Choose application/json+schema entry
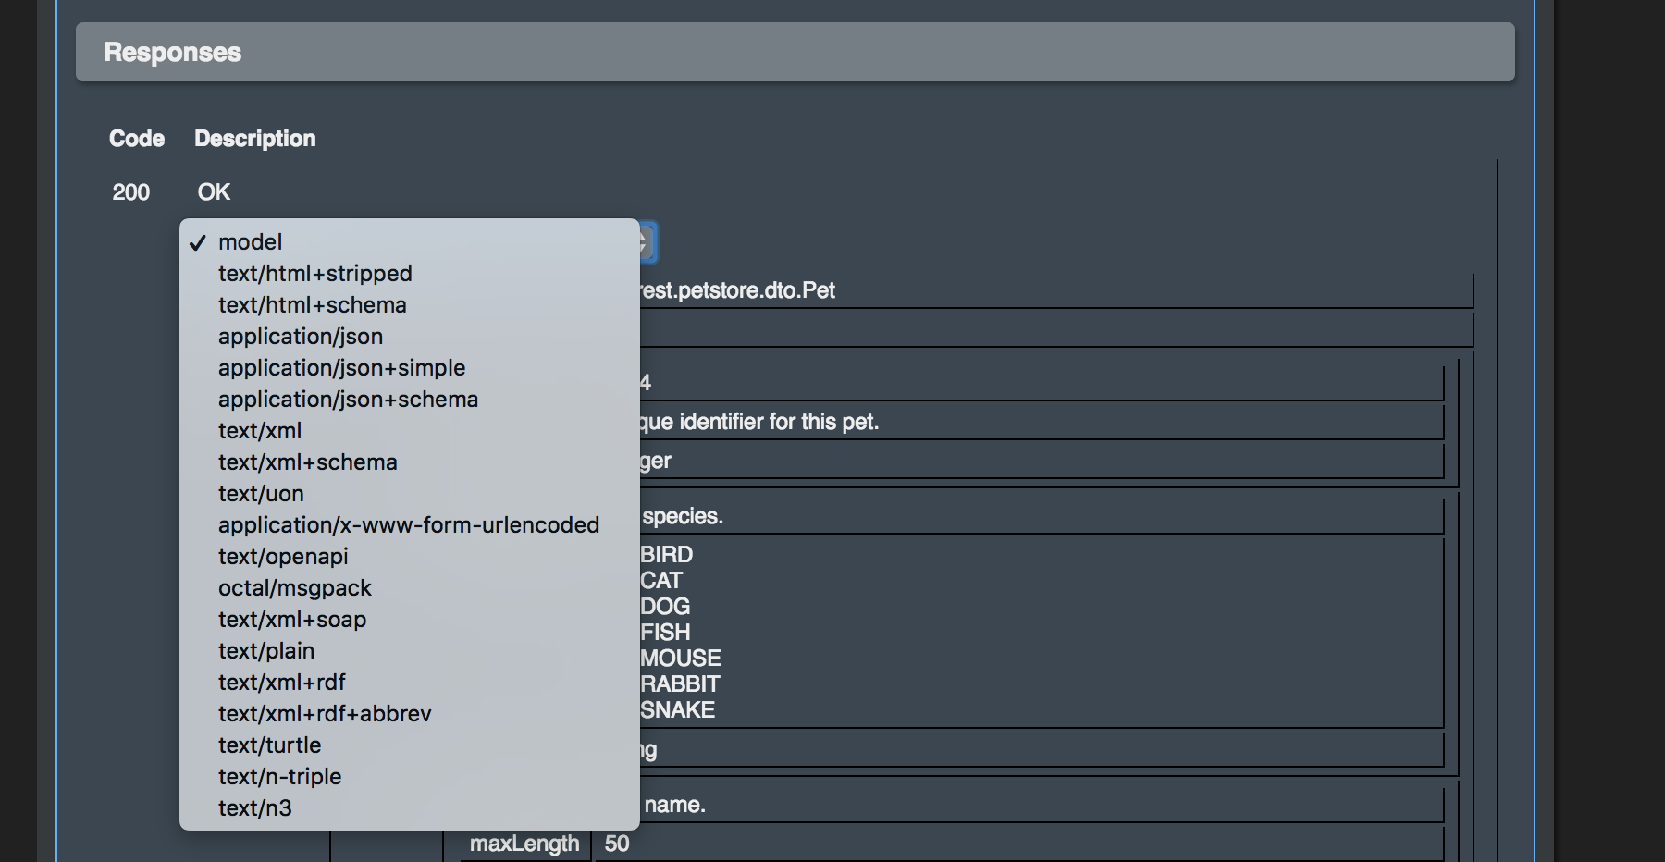 pos(348,400)
